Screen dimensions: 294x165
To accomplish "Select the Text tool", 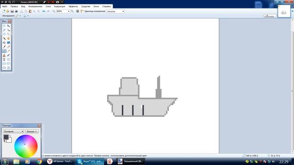I will point(4,60).
